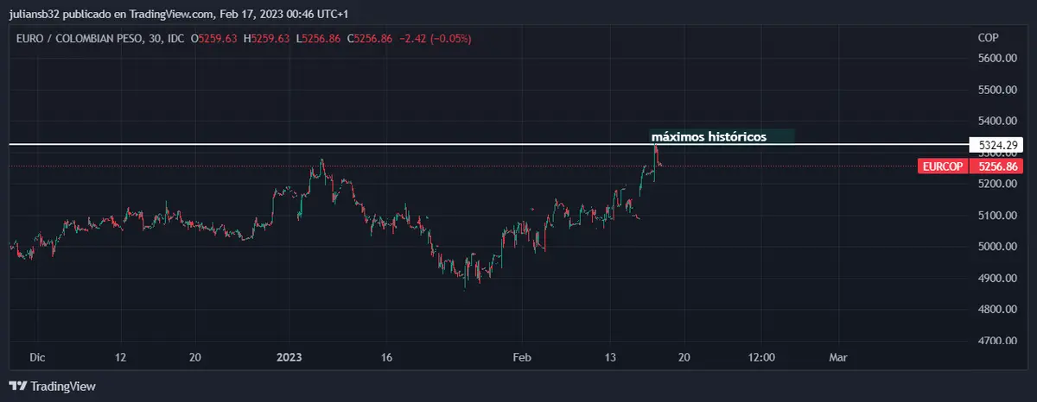The height and width of the screenshot is (402, 1037).
Task: Click the opening value O5259.63 in legend
Action: (215, 39)
